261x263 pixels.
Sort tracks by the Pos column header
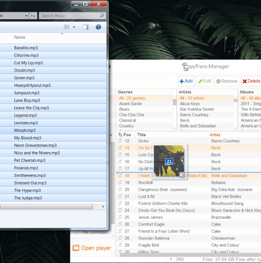click(x=127, y=135)
